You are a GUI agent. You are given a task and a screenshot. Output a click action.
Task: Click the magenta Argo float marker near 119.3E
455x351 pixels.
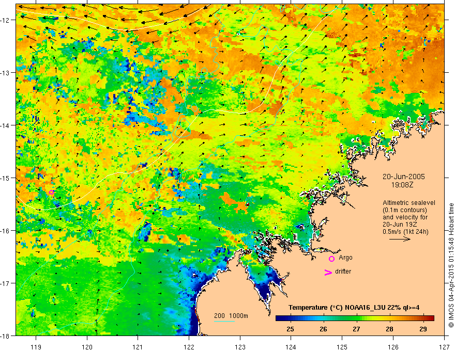tap(51, 192)
